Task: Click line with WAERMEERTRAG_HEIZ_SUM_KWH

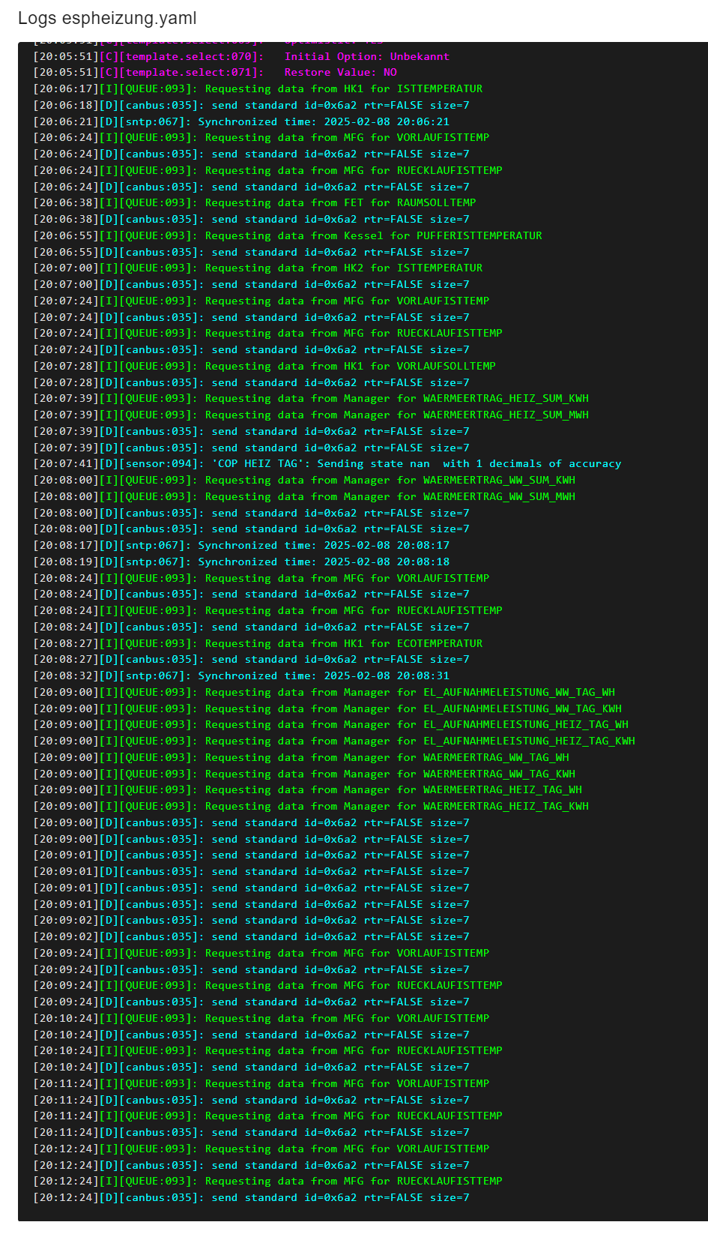Action: tap(311, 399)
